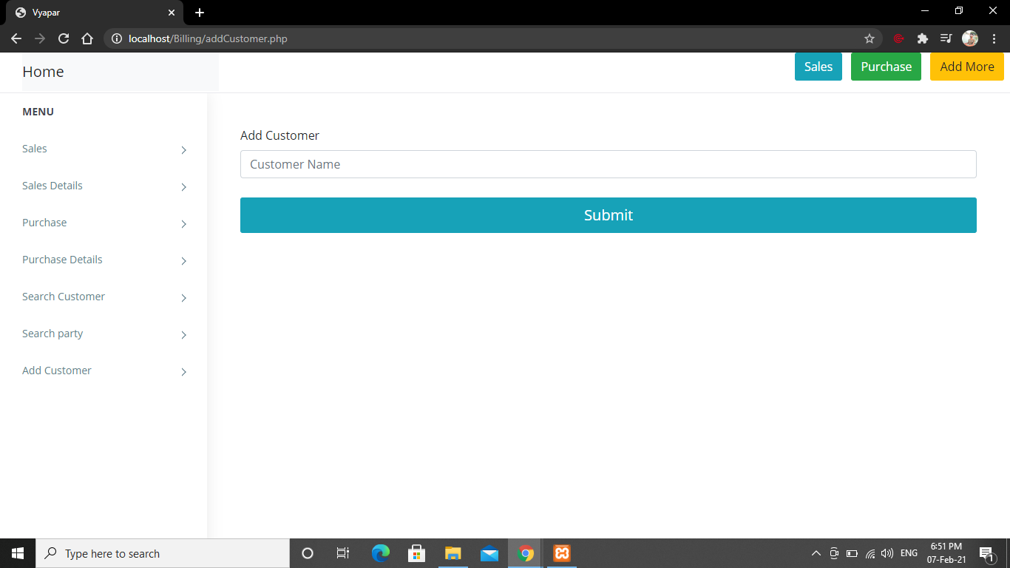Open Purchase Details sidebar item
The height and width of the screenshot is (568, 1010).
(62, 260)
